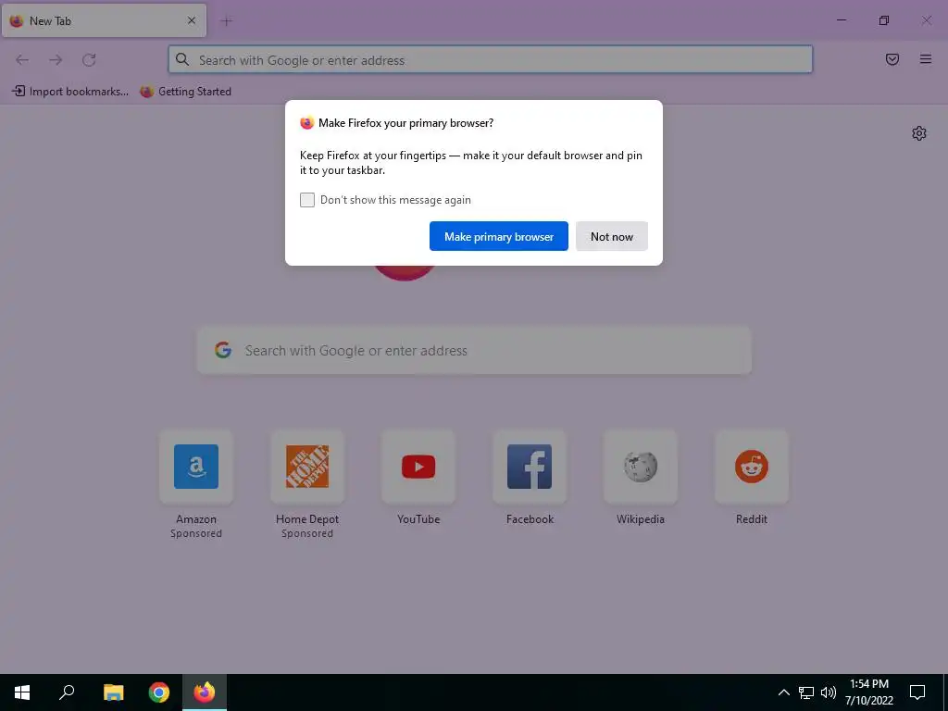Dismiss dialog with Not now button
This screenshot has width=948, height=711.
point(612,236)
